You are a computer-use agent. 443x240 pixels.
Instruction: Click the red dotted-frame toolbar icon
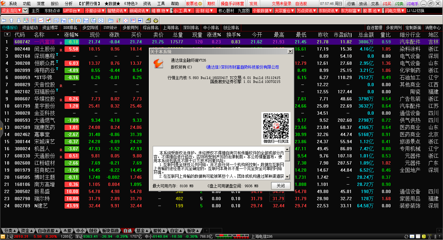click(126, 20)
